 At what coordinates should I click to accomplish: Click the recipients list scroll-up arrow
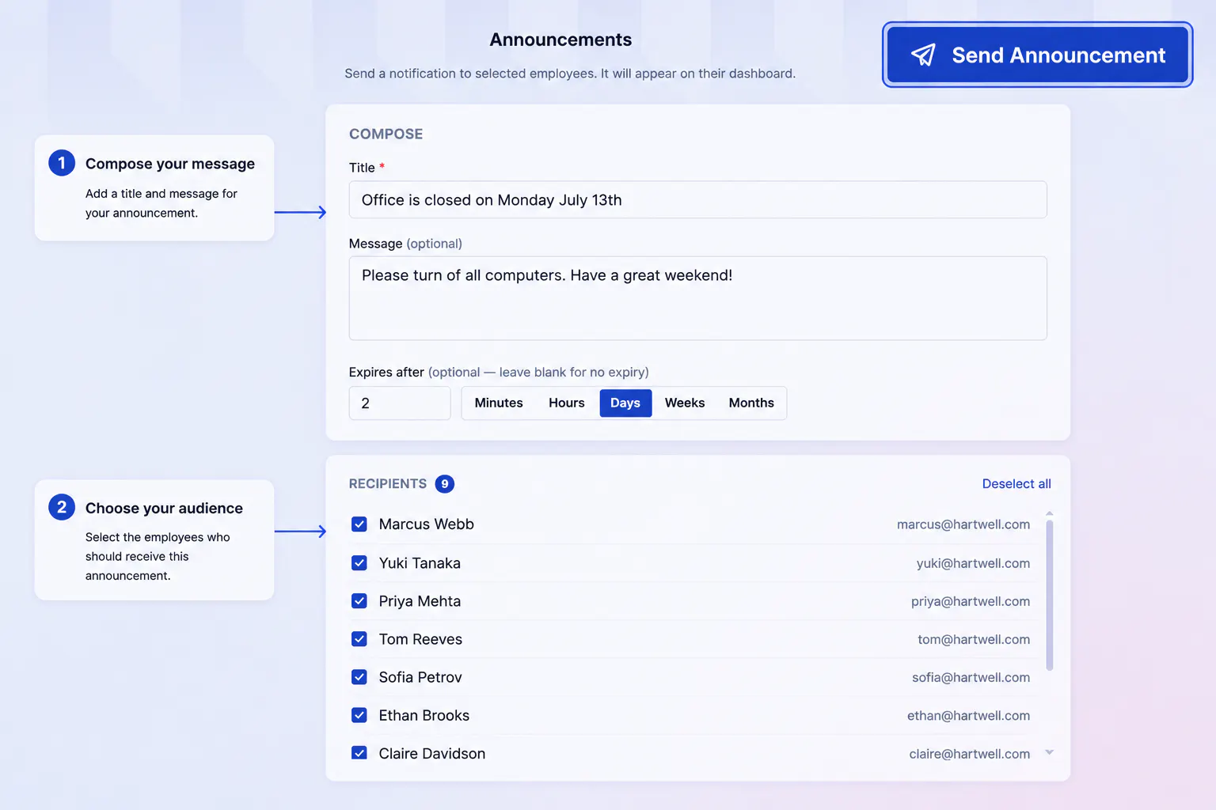tap(1050, 513)
